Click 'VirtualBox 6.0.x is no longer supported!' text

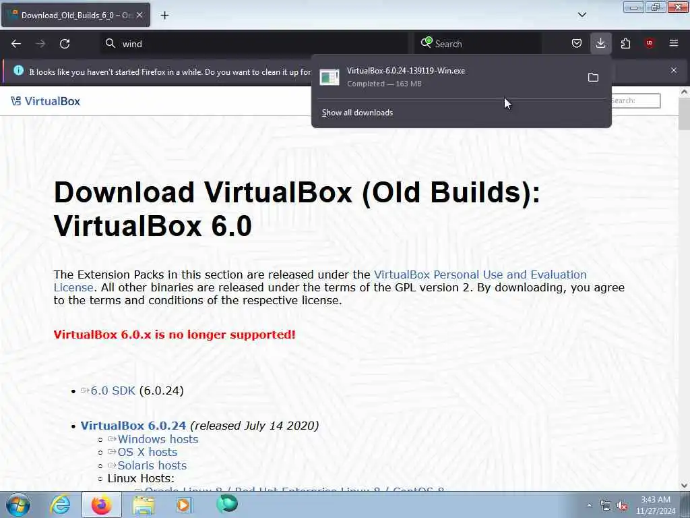(x=175, y=335)
